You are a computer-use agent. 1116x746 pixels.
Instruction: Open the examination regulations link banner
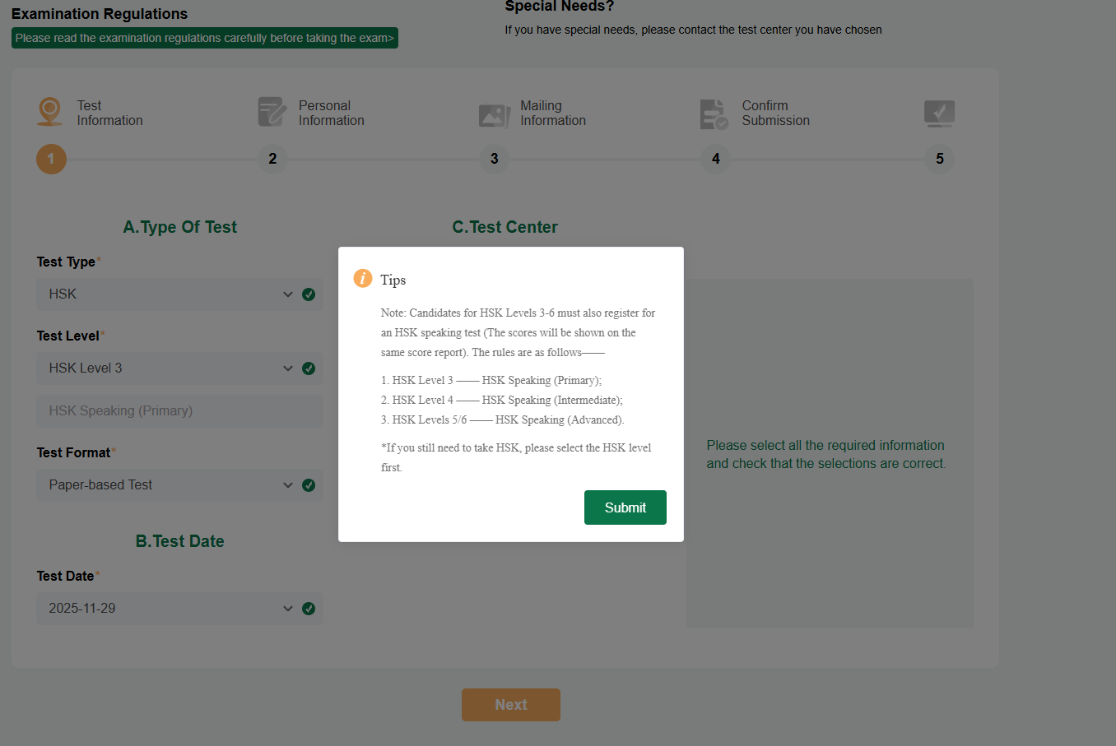click(204, 38)
